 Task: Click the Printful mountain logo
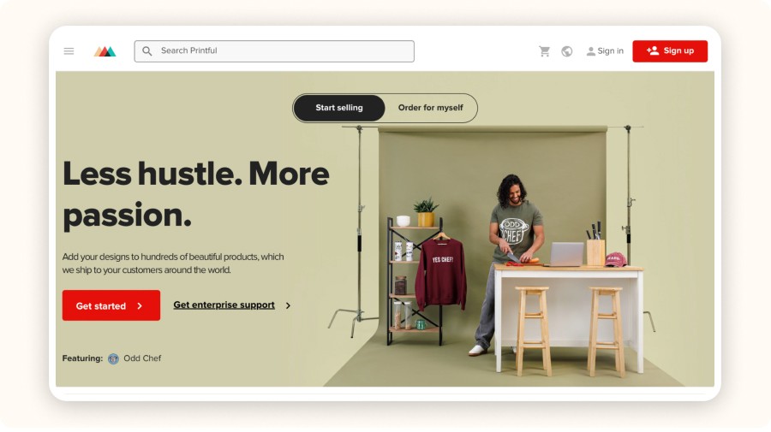(105, 51)
